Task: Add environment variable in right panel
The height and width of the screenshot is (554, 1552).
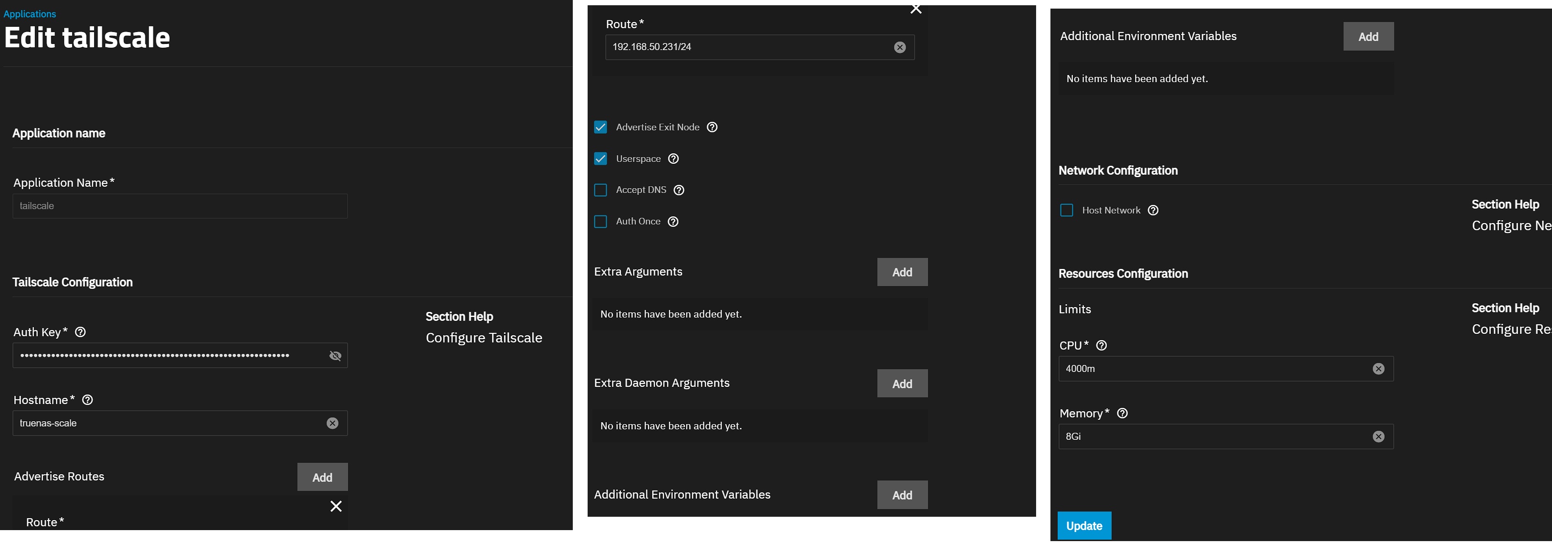Action: click(1368, 37)
